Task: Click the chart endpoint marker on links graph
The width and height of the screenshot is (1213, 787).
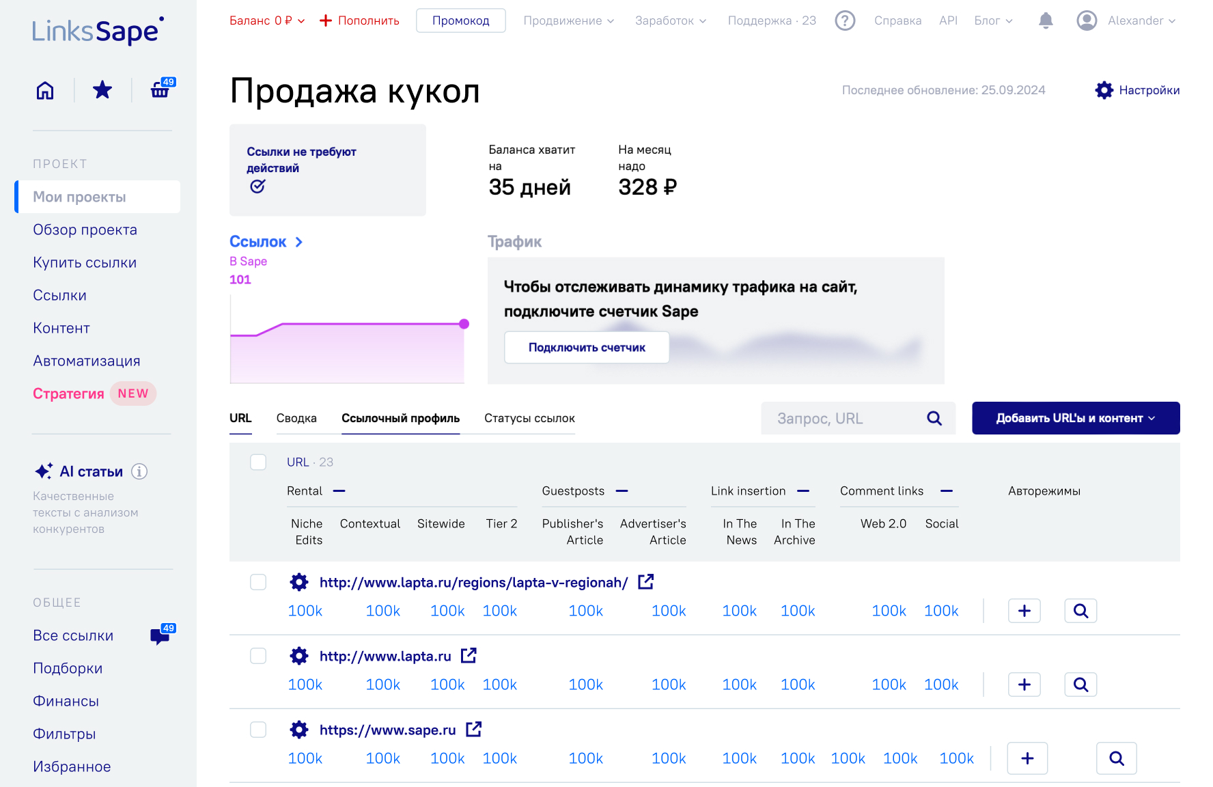Action: 464,324
